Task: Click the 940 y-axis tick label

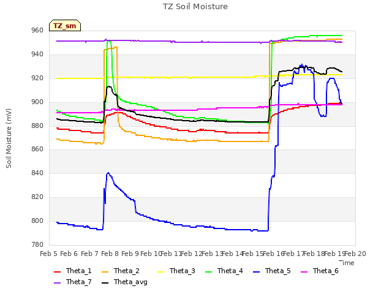Action: [37, 55]
